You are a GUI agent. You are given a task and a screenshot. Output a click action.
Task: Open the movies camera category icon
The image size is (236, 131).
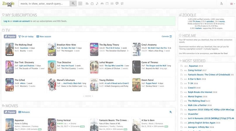click(87, 4)
